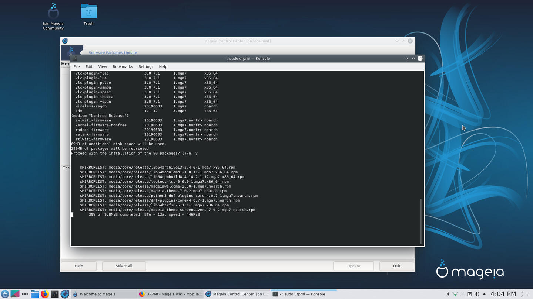Open the Join Mageia Community desktop icon
533x299 pixels.
53,17
